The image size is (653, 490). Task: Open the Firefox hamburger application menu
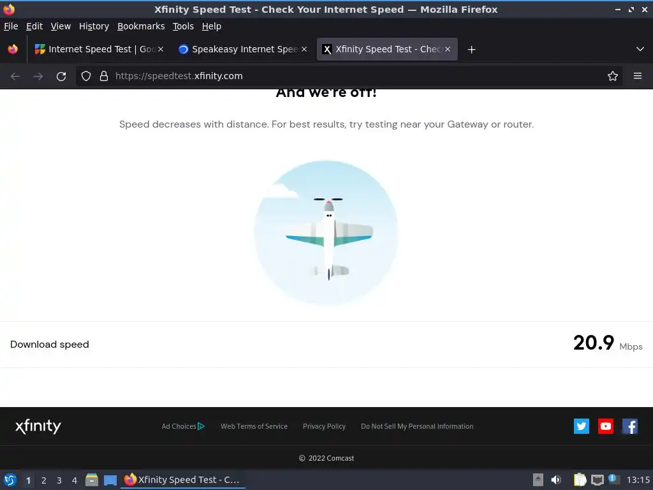(638, 76)
